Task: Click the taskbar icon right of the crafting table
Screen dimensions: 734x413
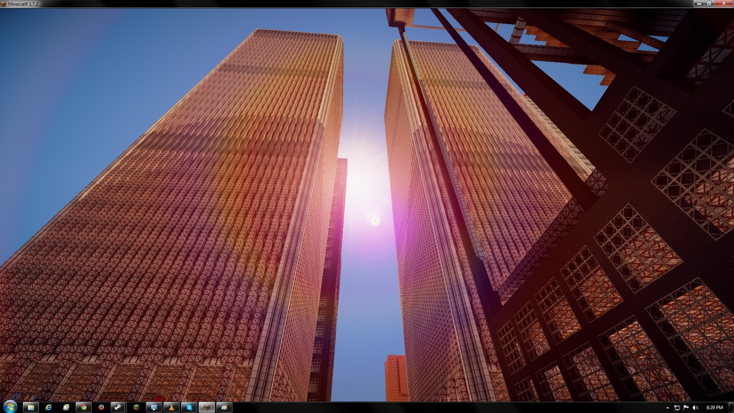Action: (x=224, y=407)
